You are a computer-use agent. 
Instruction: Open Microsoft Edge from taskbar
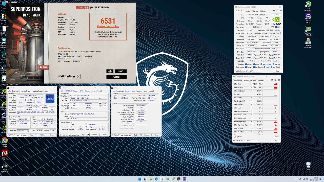click(156, 179)
